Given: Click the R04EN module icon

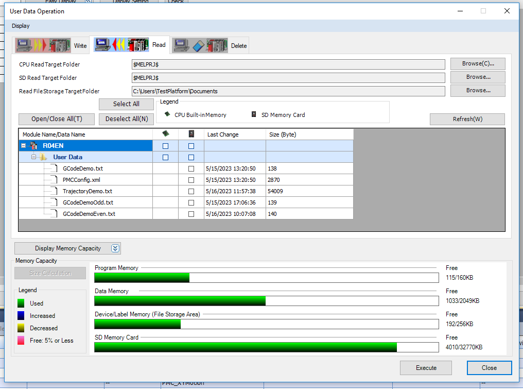Looking at the screenshot, I should [x=34, y=146].
